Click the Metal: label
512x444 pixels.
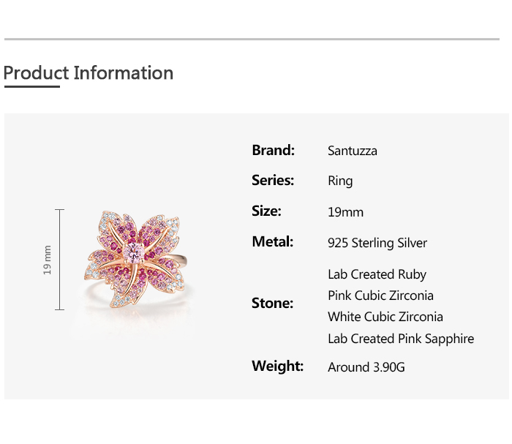pos(272,241)
